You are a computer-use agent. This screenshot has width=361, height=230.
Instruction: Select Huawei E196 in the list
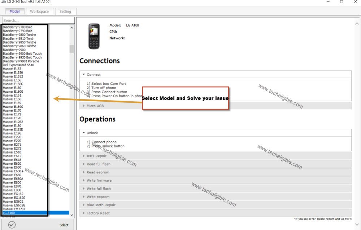point(12,133)
